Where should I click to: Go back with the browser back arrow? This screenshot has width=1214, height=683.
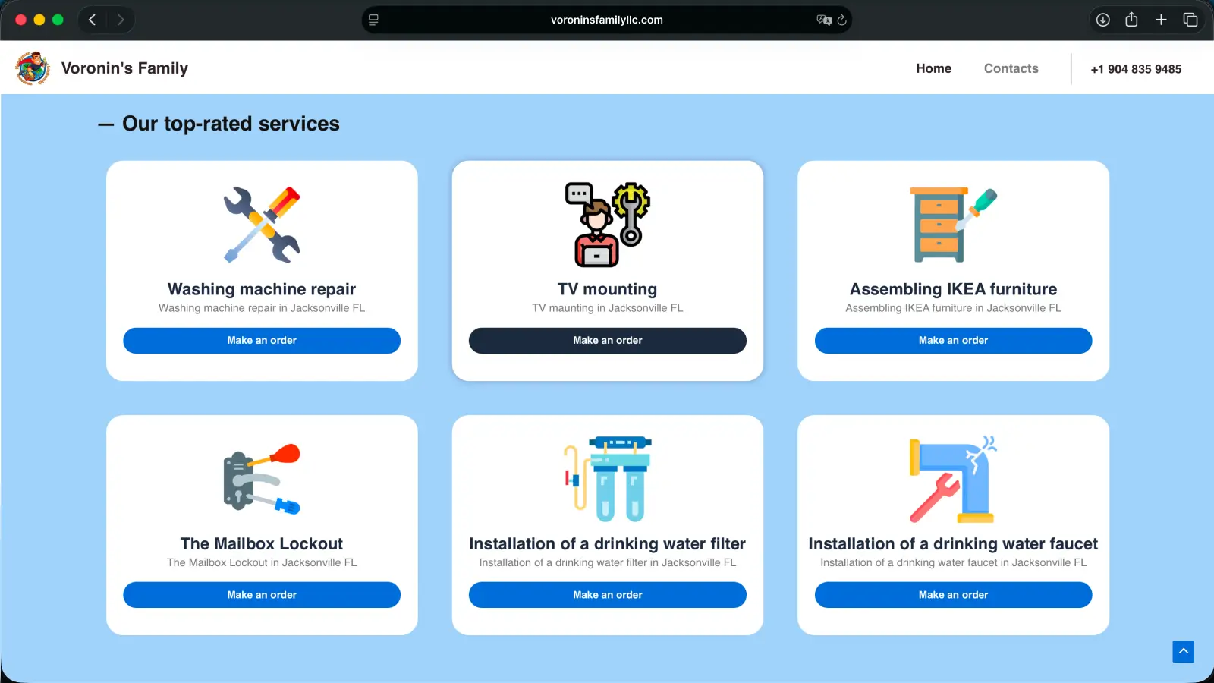(93, 20)
